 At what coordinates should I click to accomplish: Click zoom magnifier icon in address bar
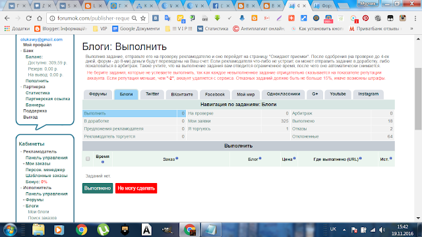[135, 18]
